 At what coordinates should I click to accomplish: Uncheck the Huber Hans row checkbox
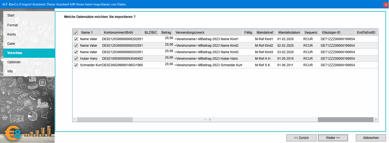76,59
